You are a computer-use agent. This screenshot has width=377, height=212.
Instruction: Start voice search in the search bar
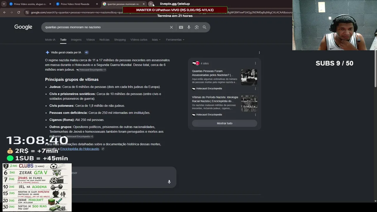pyautogui.click(x=189, y=27)
